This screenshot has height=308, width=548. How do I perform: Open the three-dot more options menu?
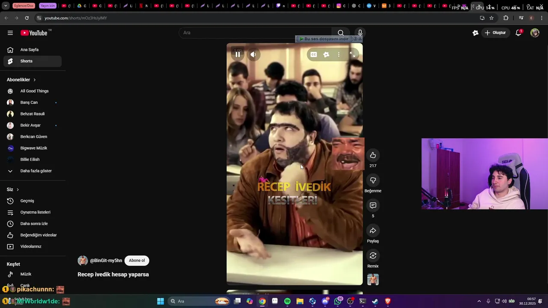(x=339, y=54)
